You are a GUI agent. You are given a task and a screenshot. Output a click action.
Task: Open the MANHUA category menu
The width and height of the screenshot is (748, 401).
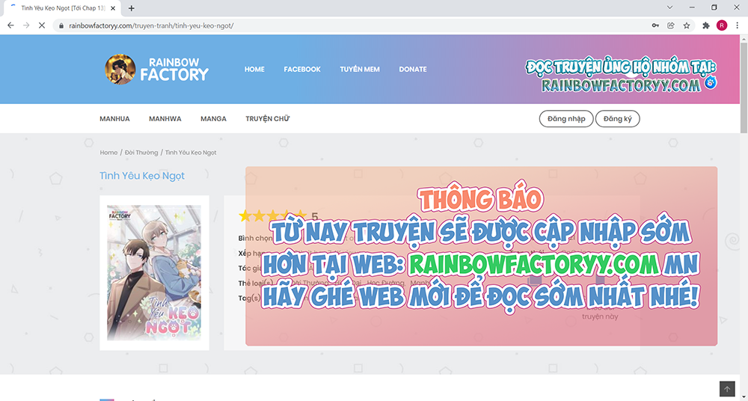(x=114, y=119)
